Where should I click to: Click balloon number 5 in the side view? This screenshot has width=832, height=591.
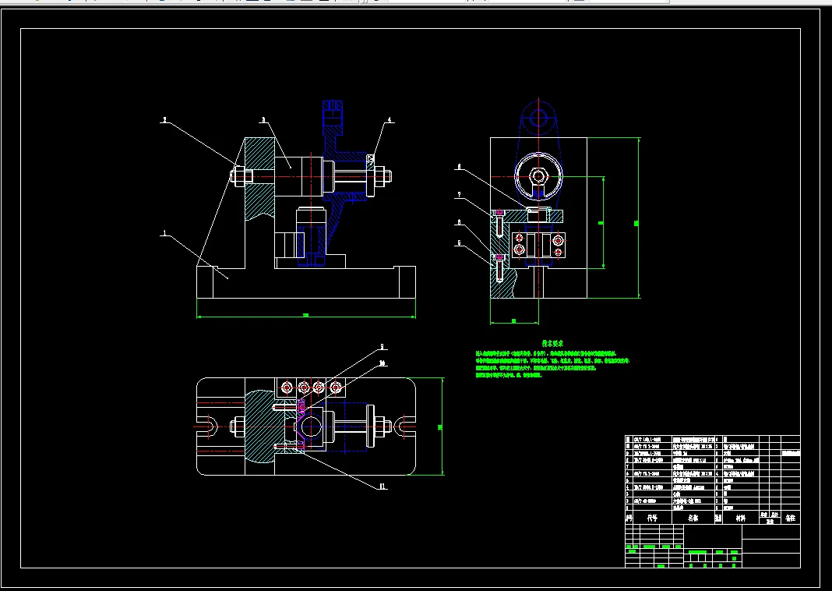460,242
